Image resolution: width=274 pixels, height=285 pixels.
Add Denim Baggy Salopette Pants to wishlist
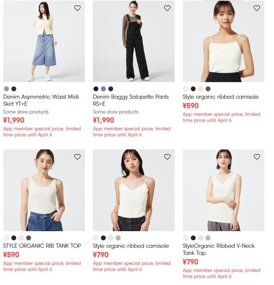pos(167,8)
